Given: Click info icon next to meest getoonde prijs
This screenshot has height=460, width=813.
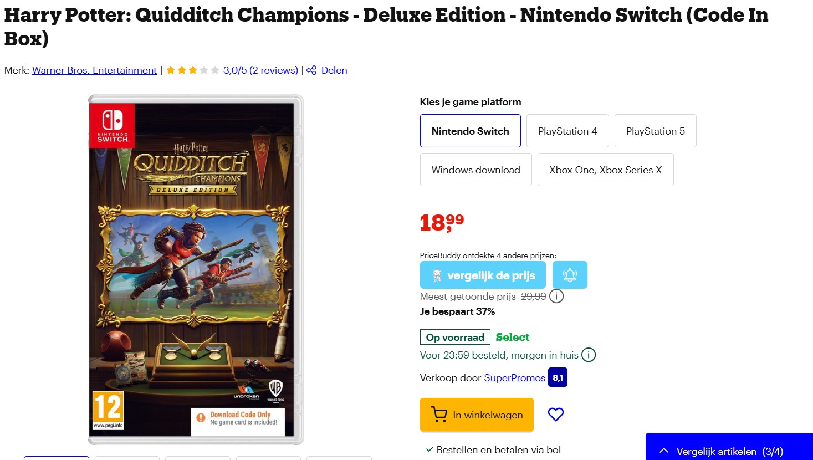Looking at the screenshot, I should pos(556,296).
